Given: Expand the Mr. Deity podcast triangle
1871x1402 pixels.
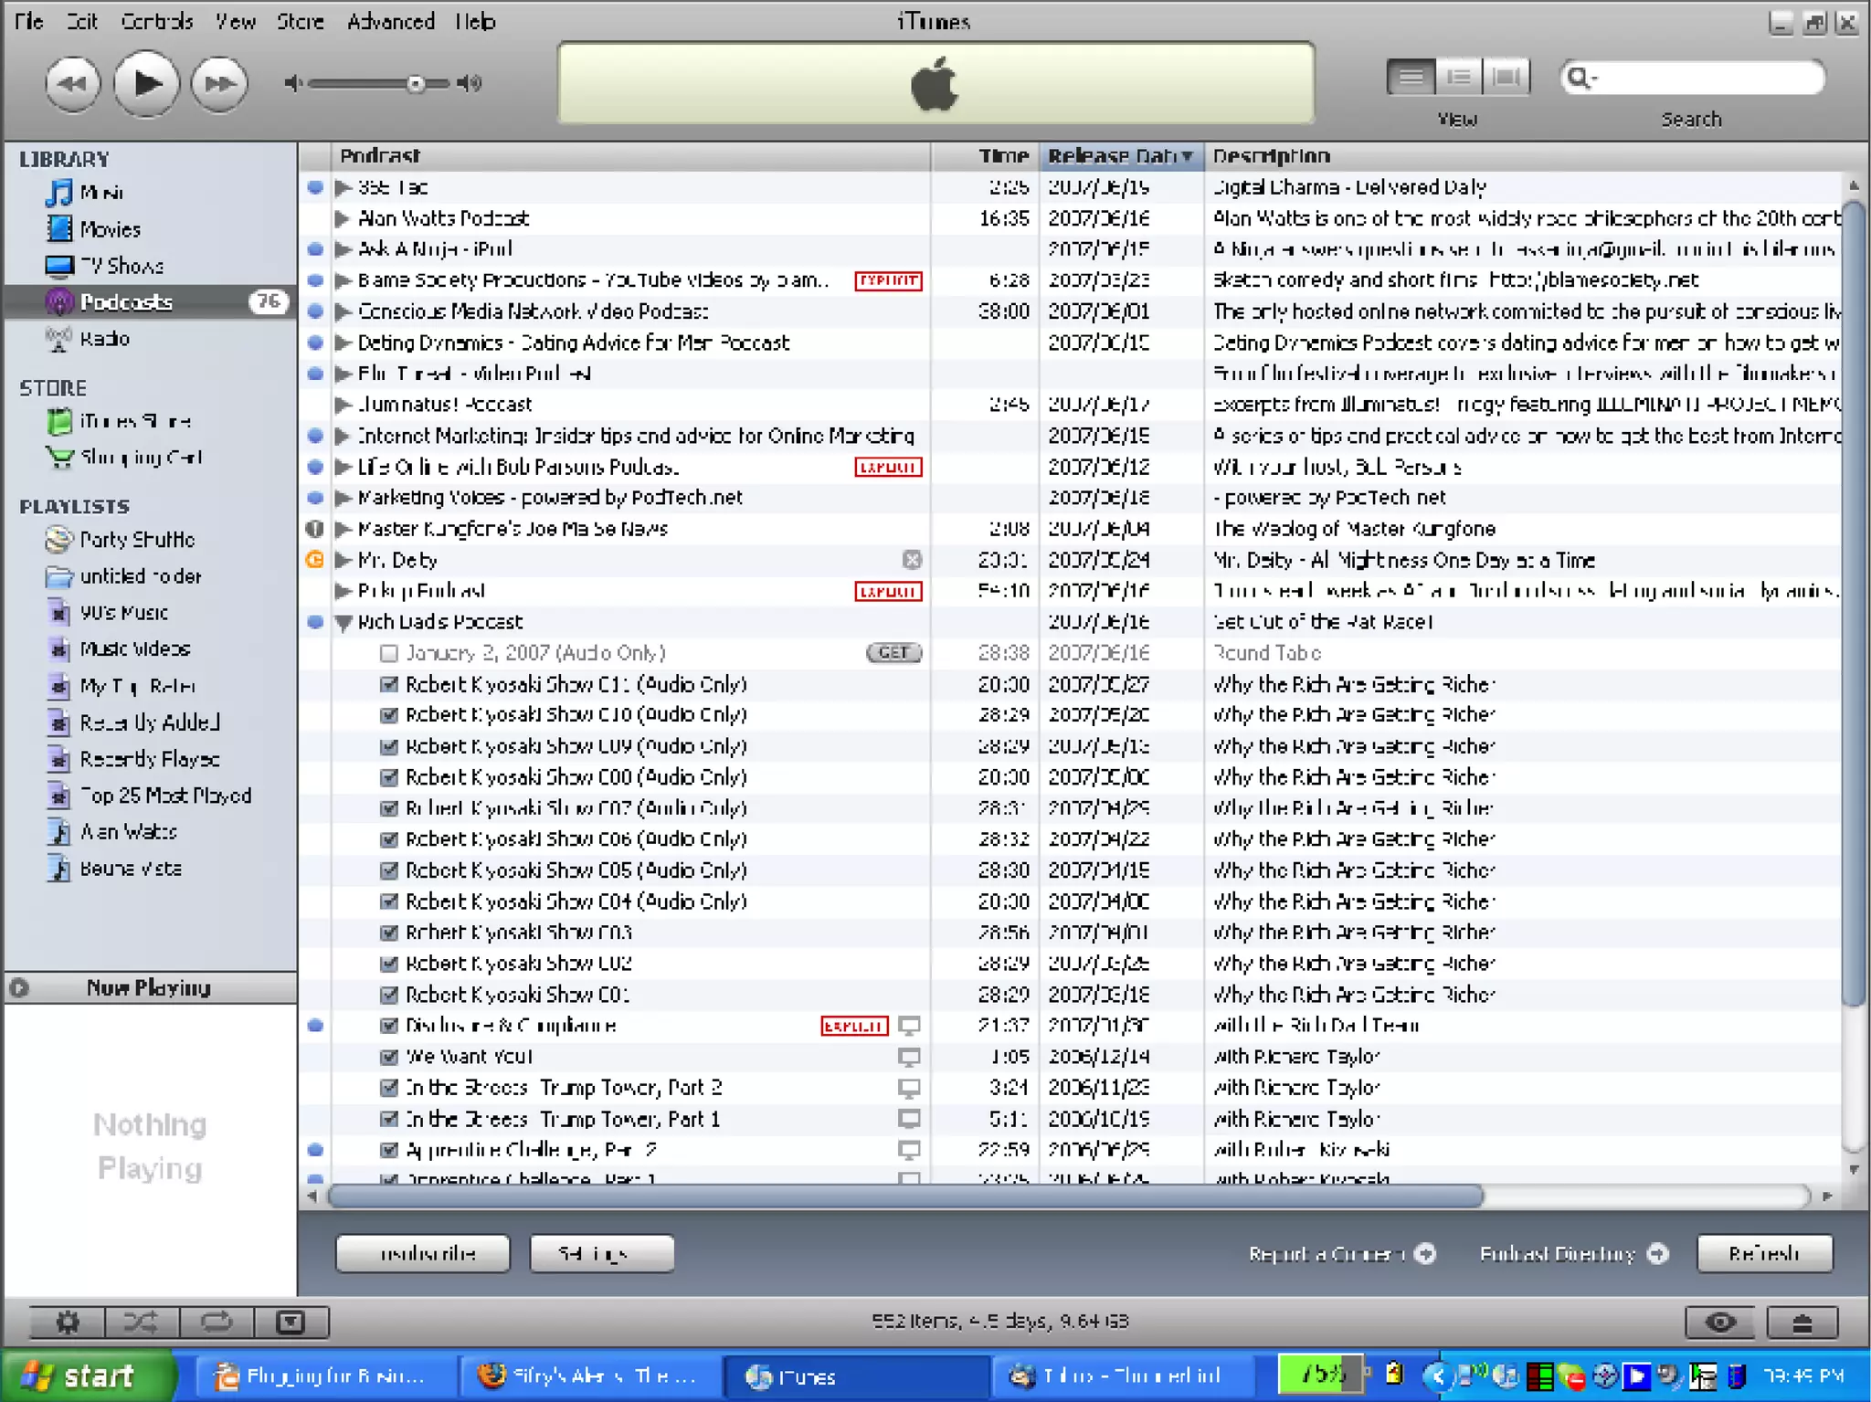Looking at the screenshot, I should pyautogui.click(x=343, y=560).
